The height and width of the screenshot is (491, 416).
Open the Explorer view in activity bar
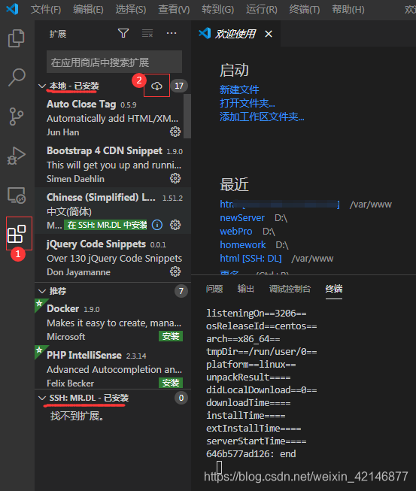point(16,38)
